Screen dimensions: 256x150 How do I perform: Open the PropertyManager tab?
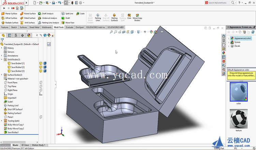coord(10,35)
